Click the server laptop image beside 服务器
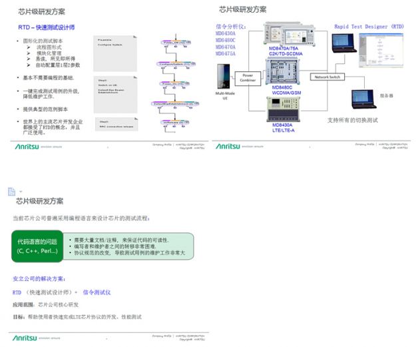This screenshot has height=347, width=416. (x=363, y=99)
